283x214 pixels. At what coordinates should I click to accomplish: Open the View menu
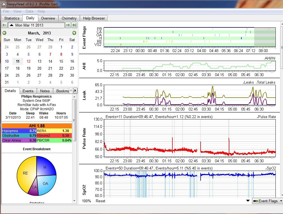pyautogui.click(x=17, y=11)
